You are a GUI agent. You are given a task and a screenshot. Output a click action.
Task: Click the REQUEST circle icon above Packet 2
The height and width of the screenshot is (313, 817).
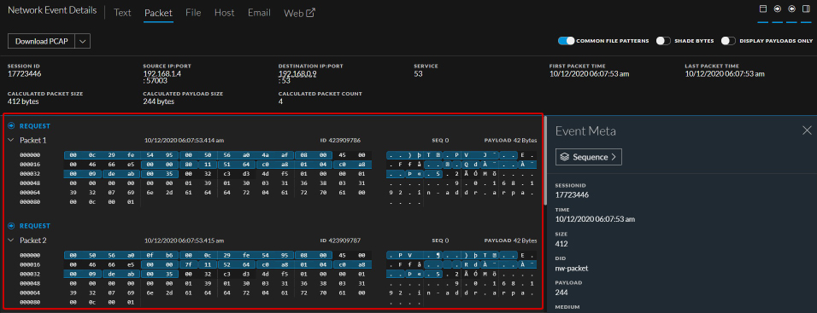coord(11,226)
